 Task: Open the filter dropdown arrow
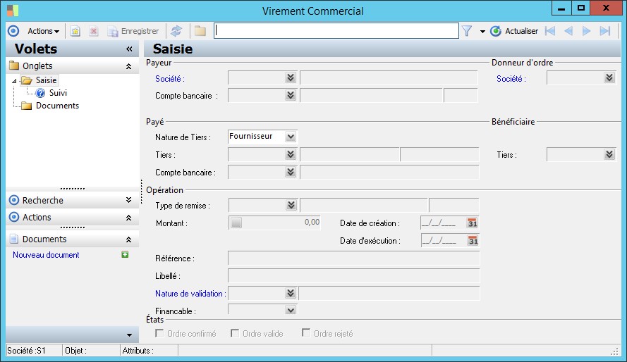482,32
